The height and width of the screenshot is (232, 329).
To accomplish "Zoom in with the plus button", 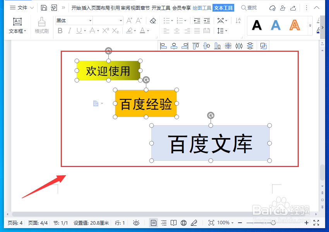I will tap(306, 223).
